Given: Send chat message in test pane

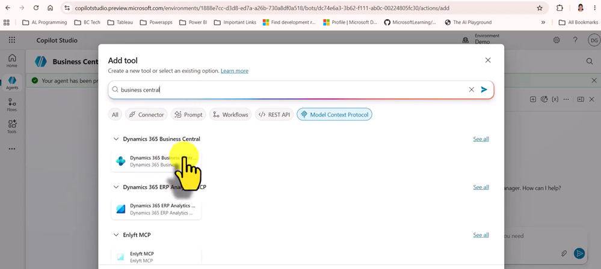Looking at the screenshot, I should pos(579,253).
